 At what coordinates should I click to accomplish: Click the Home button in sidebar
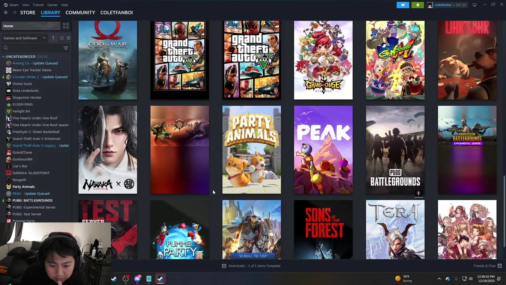click(31, 26)
